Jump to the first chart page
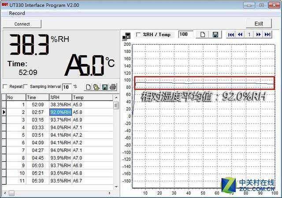This screenshot has width=282, height=198. [231, 34]
